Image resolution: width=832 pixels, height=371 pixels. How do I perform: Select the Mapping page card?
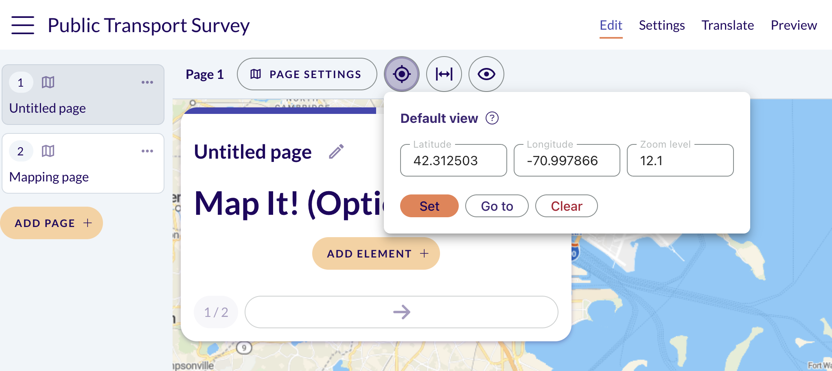click(83, 164)
